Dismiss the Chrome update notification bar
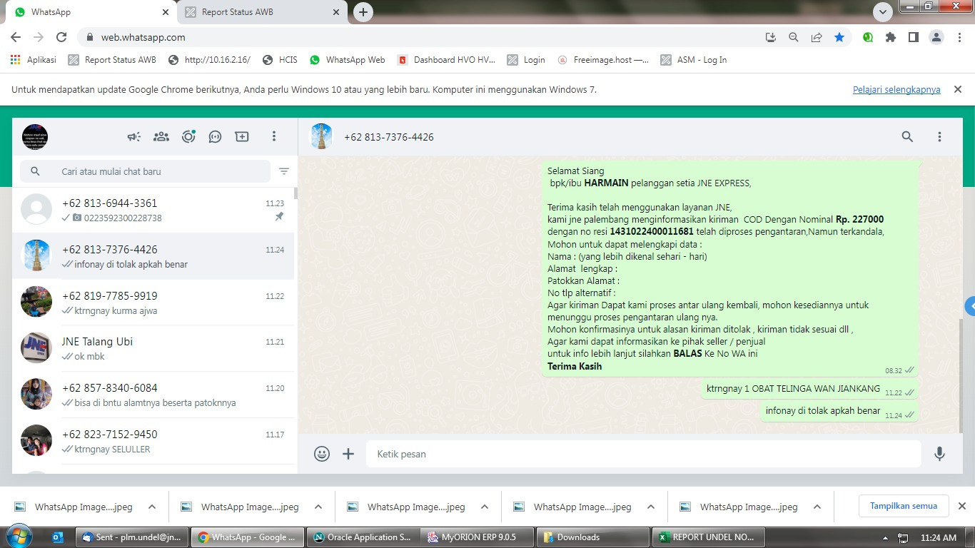 [x=958, y=89]
